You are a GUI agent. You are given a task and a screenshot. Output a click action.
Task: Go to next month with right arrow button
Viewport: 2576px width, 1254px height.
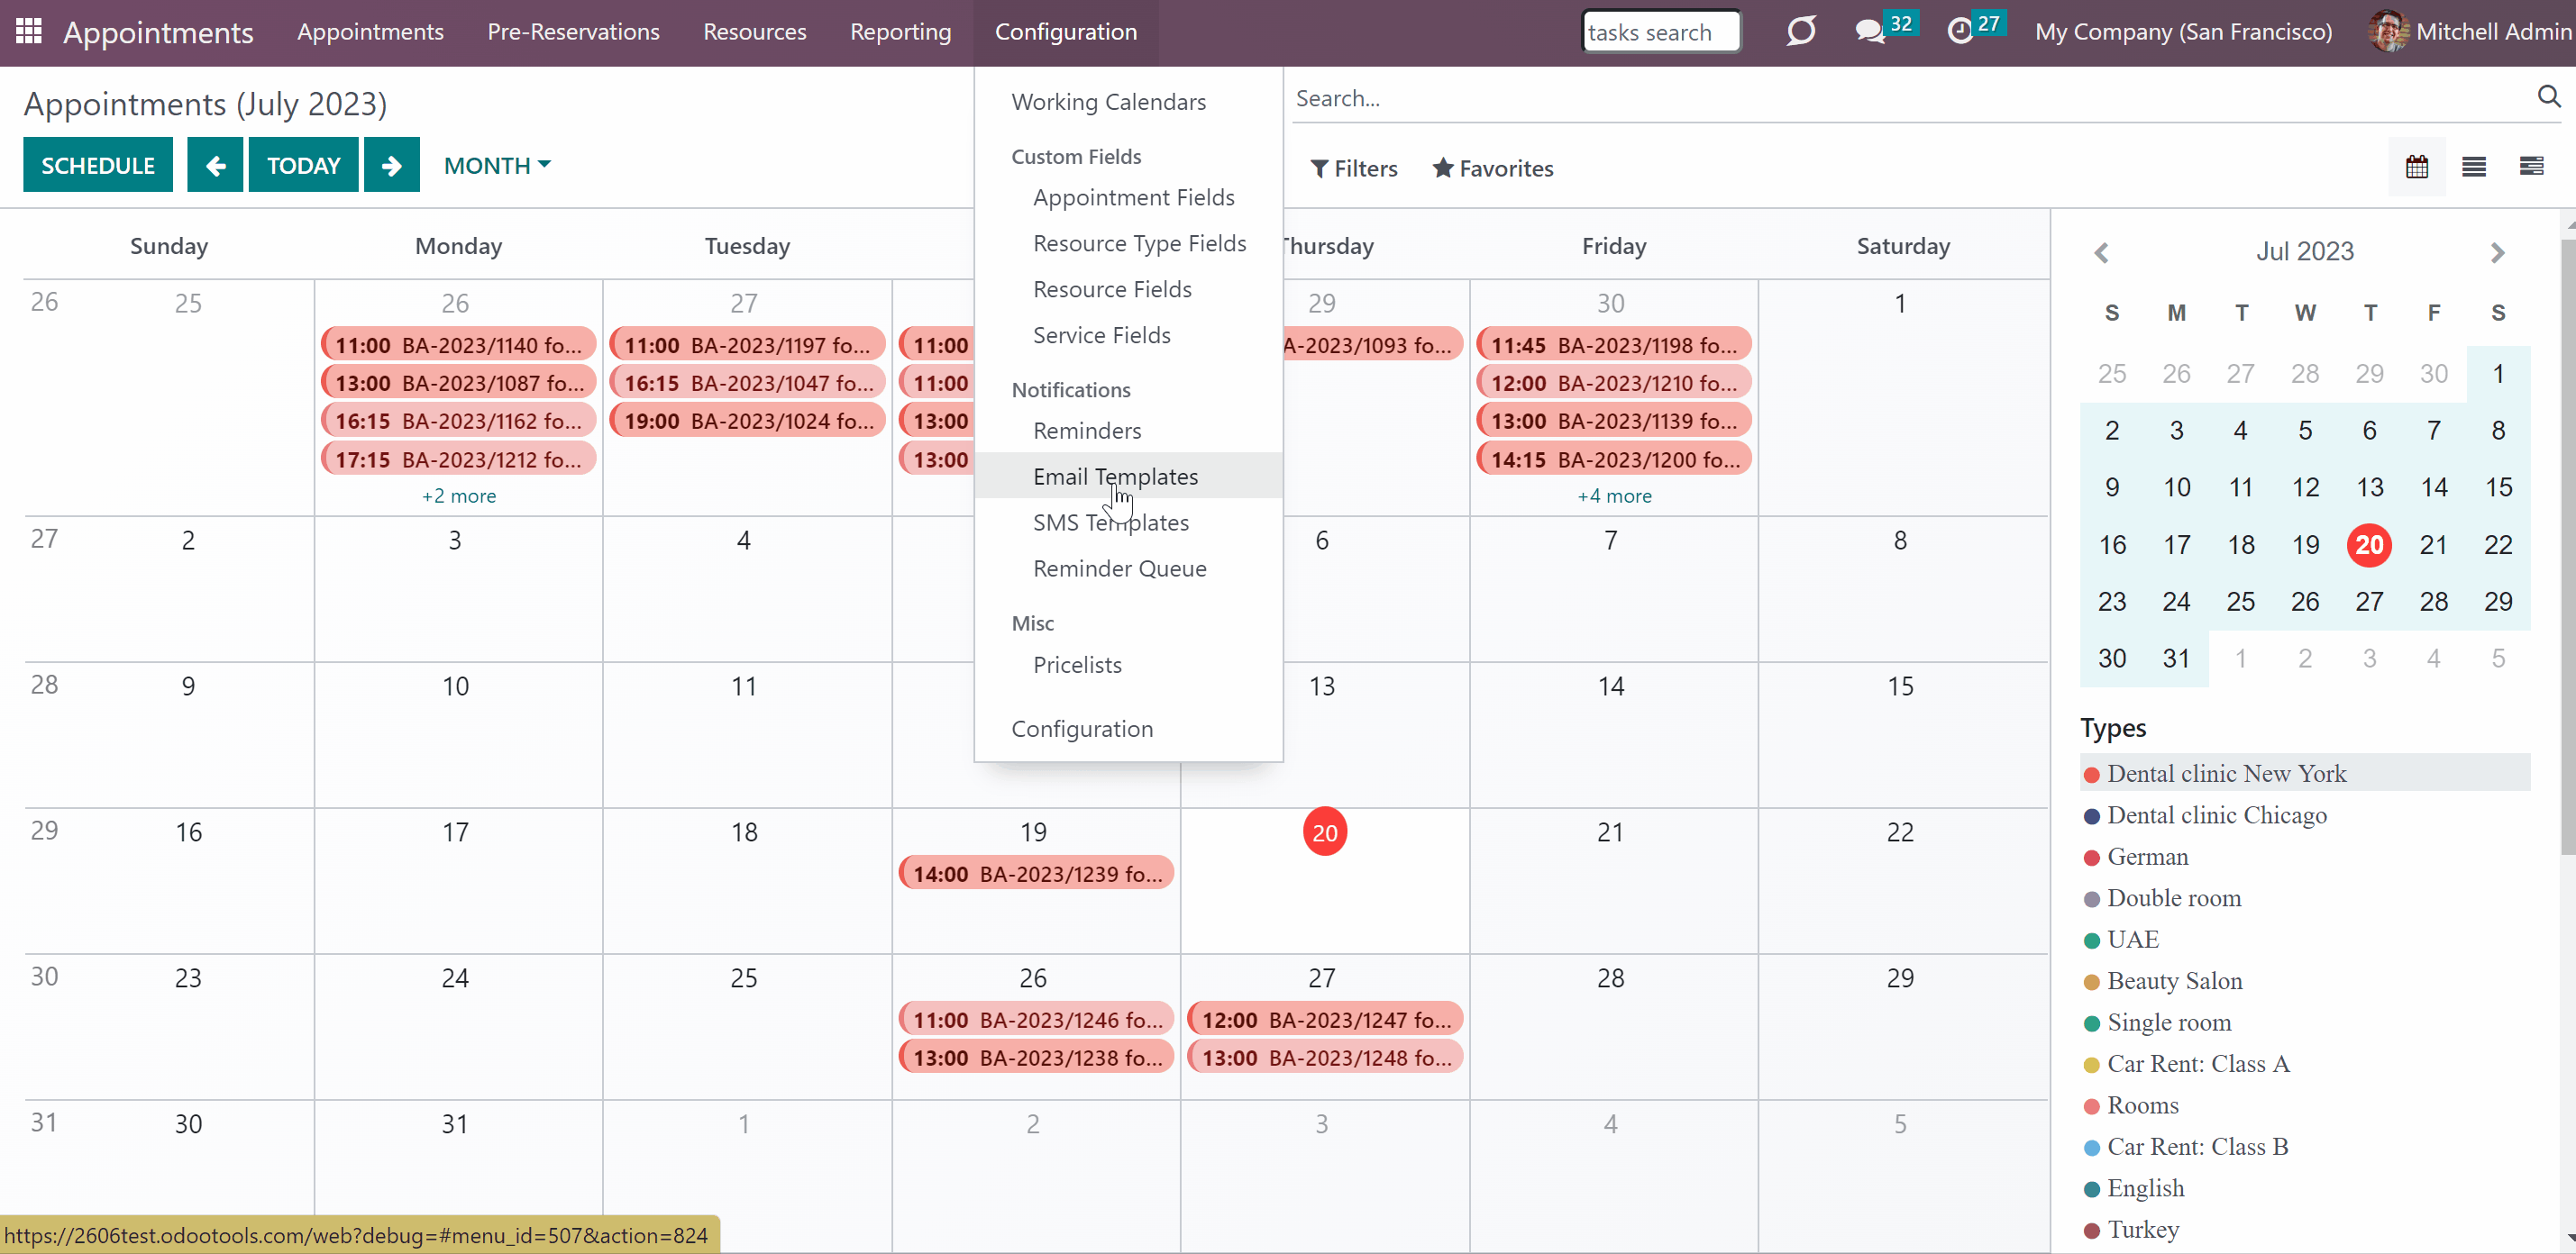tap(391, 165)
